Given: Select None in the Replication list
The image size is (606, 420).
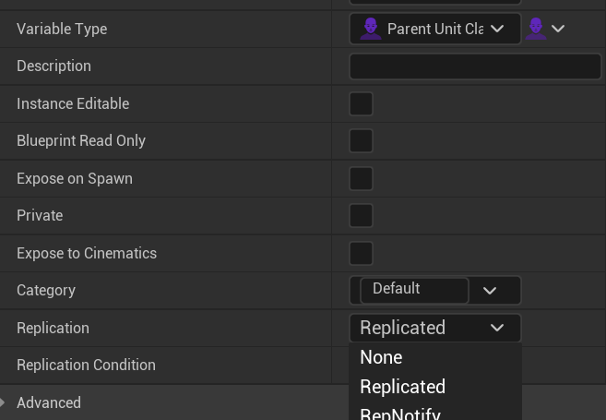Looking at the screenshot, I should pos(381,357).
